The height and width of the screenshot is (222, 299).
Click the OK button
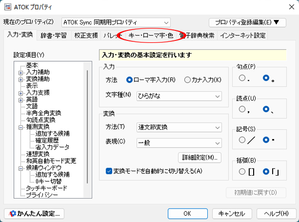point(188,214)
